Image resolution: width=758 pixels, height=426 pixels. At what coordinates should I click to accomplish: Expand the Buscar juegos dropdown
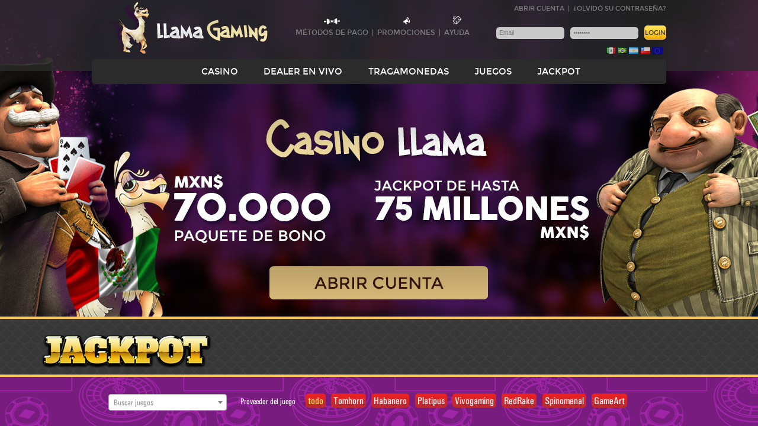[168, 402]
